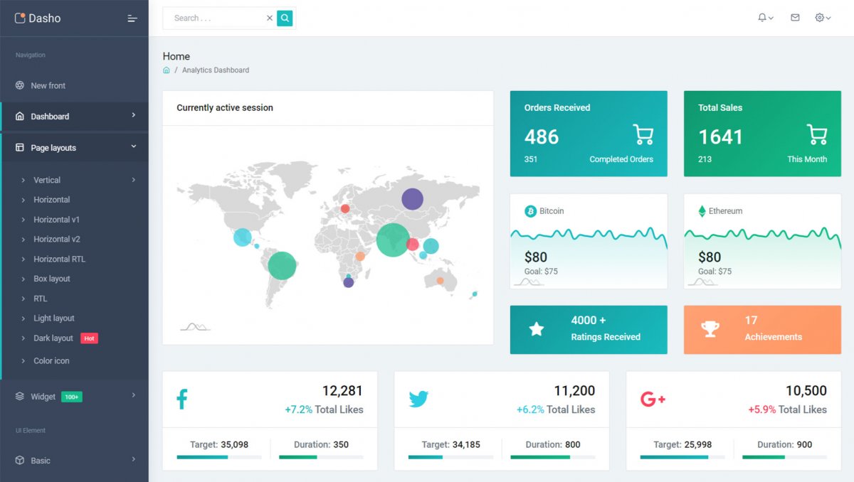This screenshot has height=482, width=854.
Task: Expand the Dashboard sidebar menu
Action: 74,117
